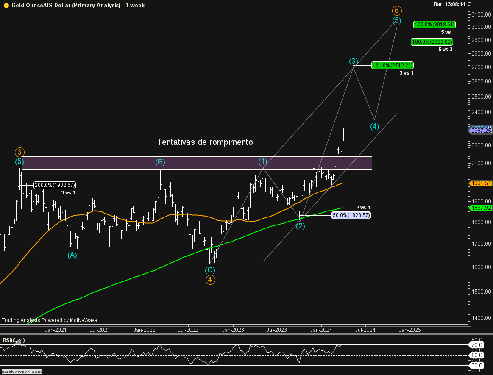Click the 1400.00 price axis value
Image resolution: width=493 pixels, height=375 pixels.
[482, 318]
